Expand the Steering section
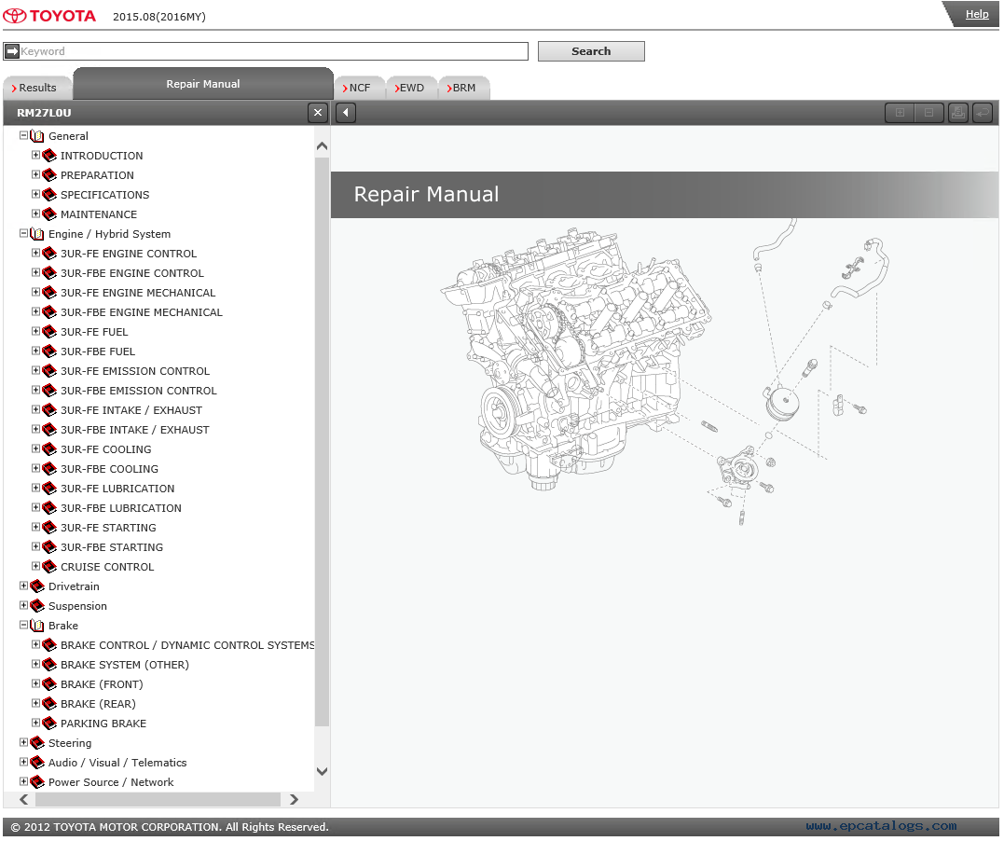This screenshot has width=1004, height=841. 23,742
